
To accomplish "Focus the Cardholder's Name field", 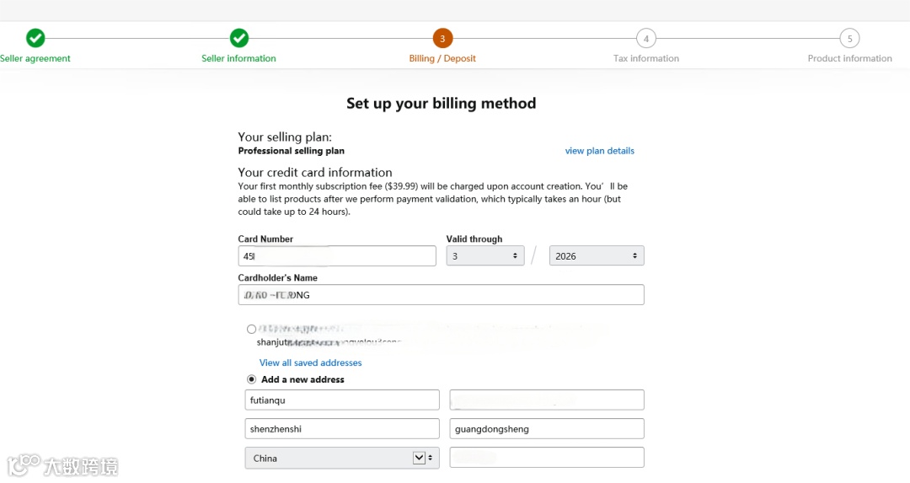I will 441,295.
